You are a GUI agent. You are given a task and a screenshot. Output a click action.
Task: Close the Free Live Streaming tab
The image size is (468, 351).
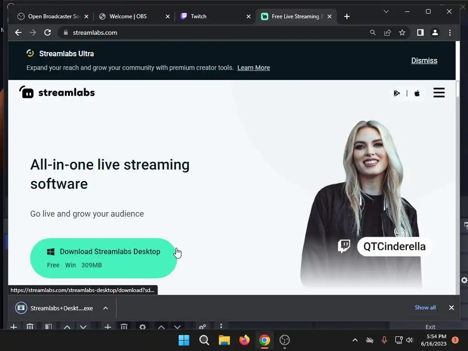(x=330, y=17)
